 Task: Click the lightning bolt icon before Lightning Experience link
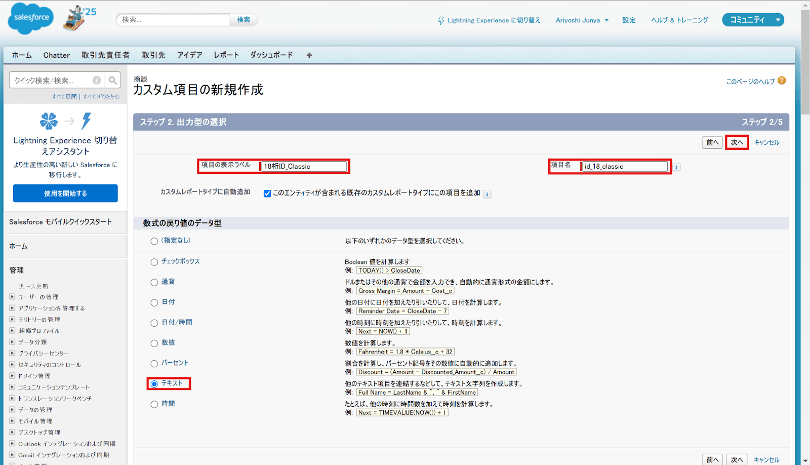pyautogui.click(x=441, y=20)
